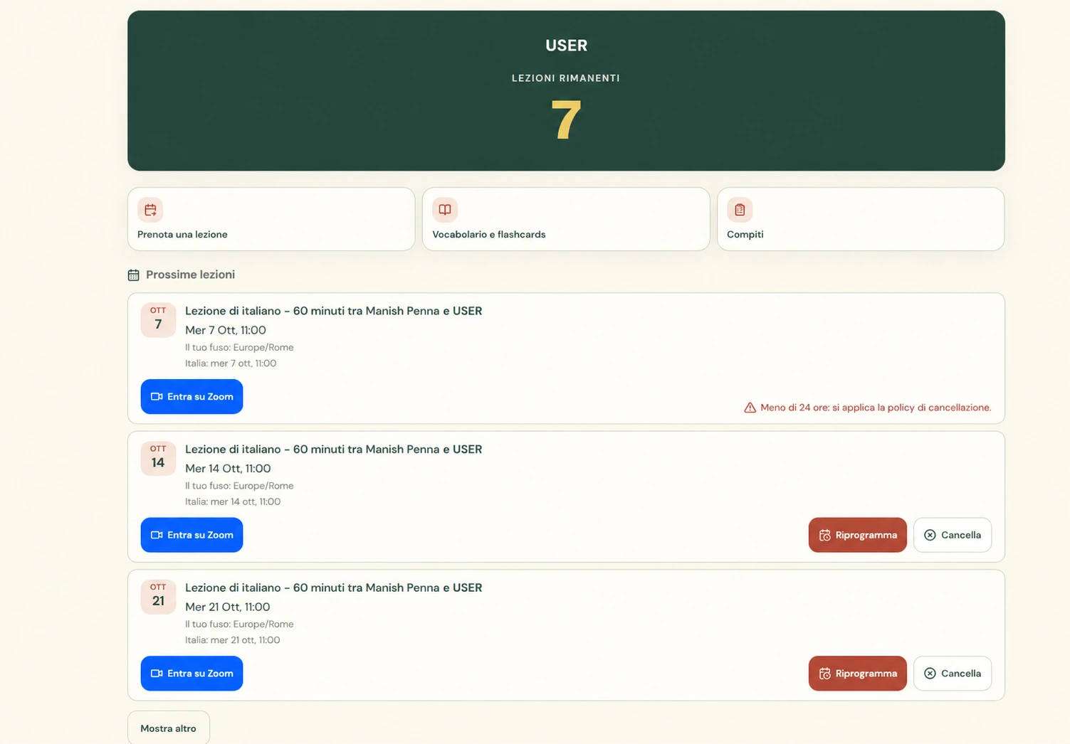Click the clipboard icon on Compiti
Image resolution: width=1070 pixels, height=744 pixels.
(x=740, y=210)
